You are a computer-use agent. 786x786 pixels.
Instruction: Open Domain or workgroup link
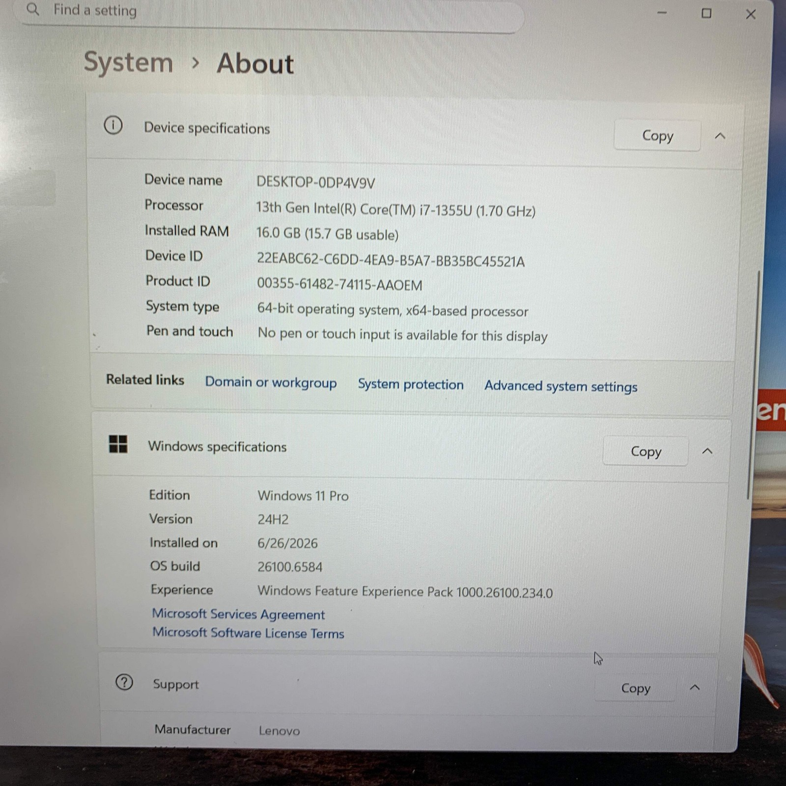[271, 382]
